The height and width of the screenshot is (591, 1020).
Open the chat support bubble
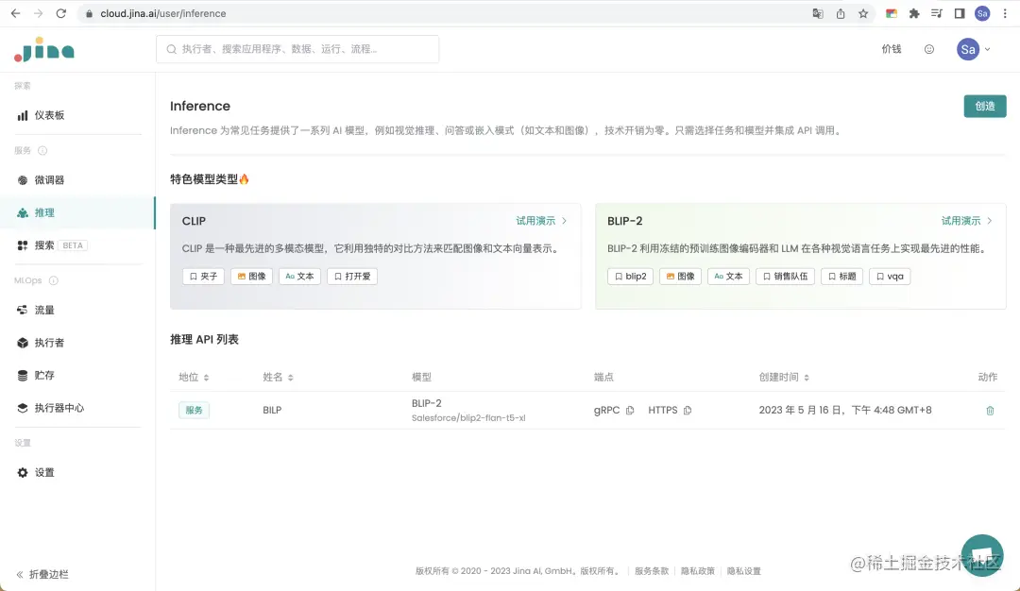pos(982,556)
